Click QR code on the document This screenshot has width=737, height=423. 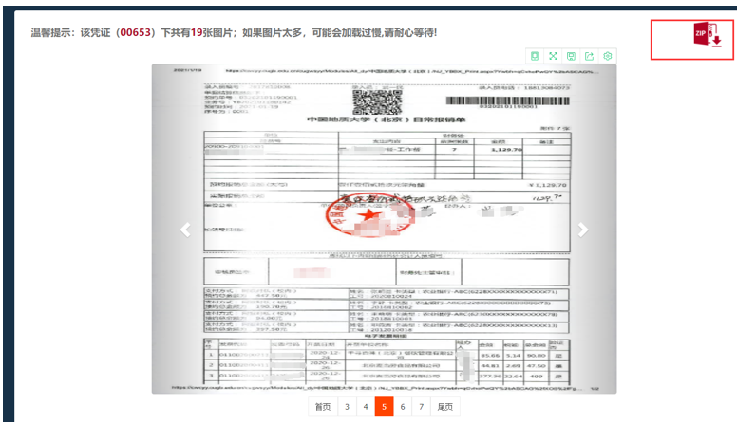[377, 101]
